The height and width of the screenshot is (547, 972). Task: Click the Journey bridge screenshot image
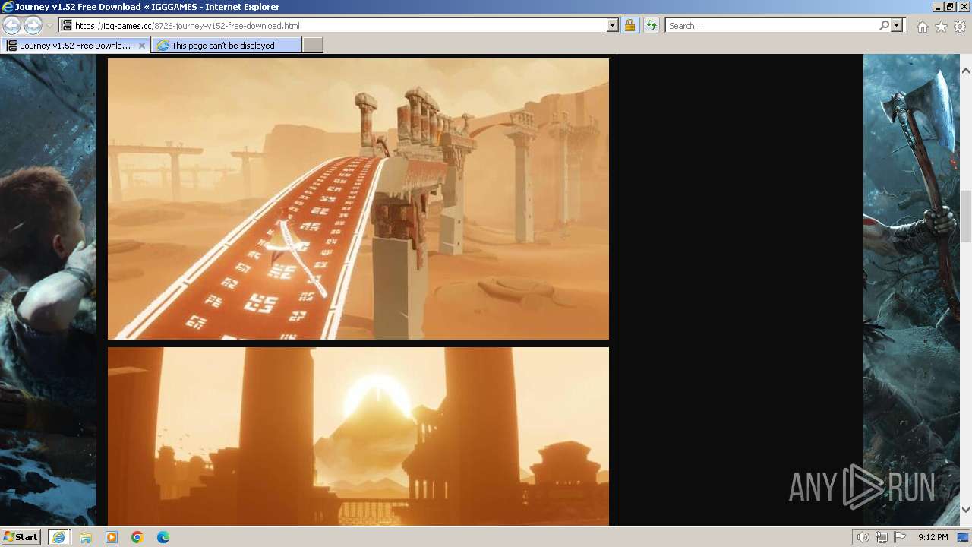coord(358,199)
